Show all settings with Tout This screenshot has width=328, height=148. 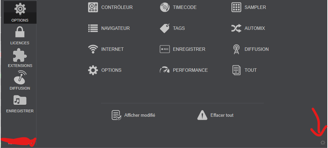[x=244, y=70]
